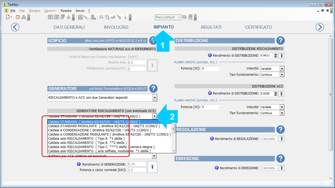Click the info icon beside Rendimento di GENERAZIONE
This screenshot has height=188, width=335.
(79, 164)
